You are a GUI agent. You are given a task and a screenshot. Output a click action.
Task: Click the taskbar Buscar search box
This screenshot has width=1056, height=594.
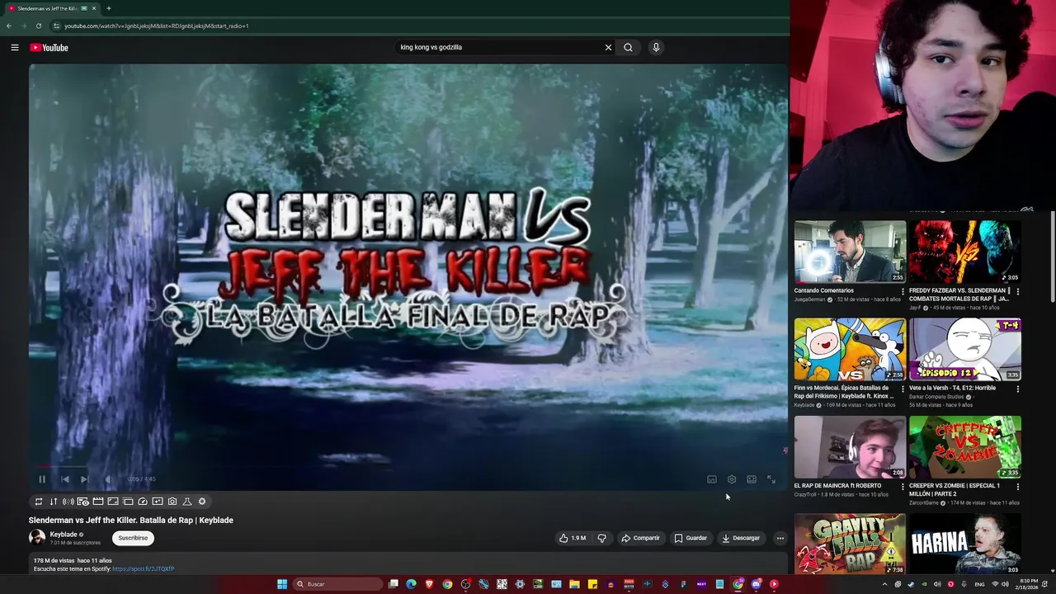tap(337, 584)
